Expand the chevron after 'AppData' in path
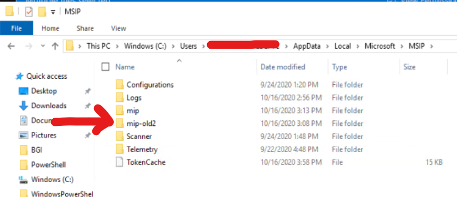Viewport: 457px width, 197px height. pos(327,46)
